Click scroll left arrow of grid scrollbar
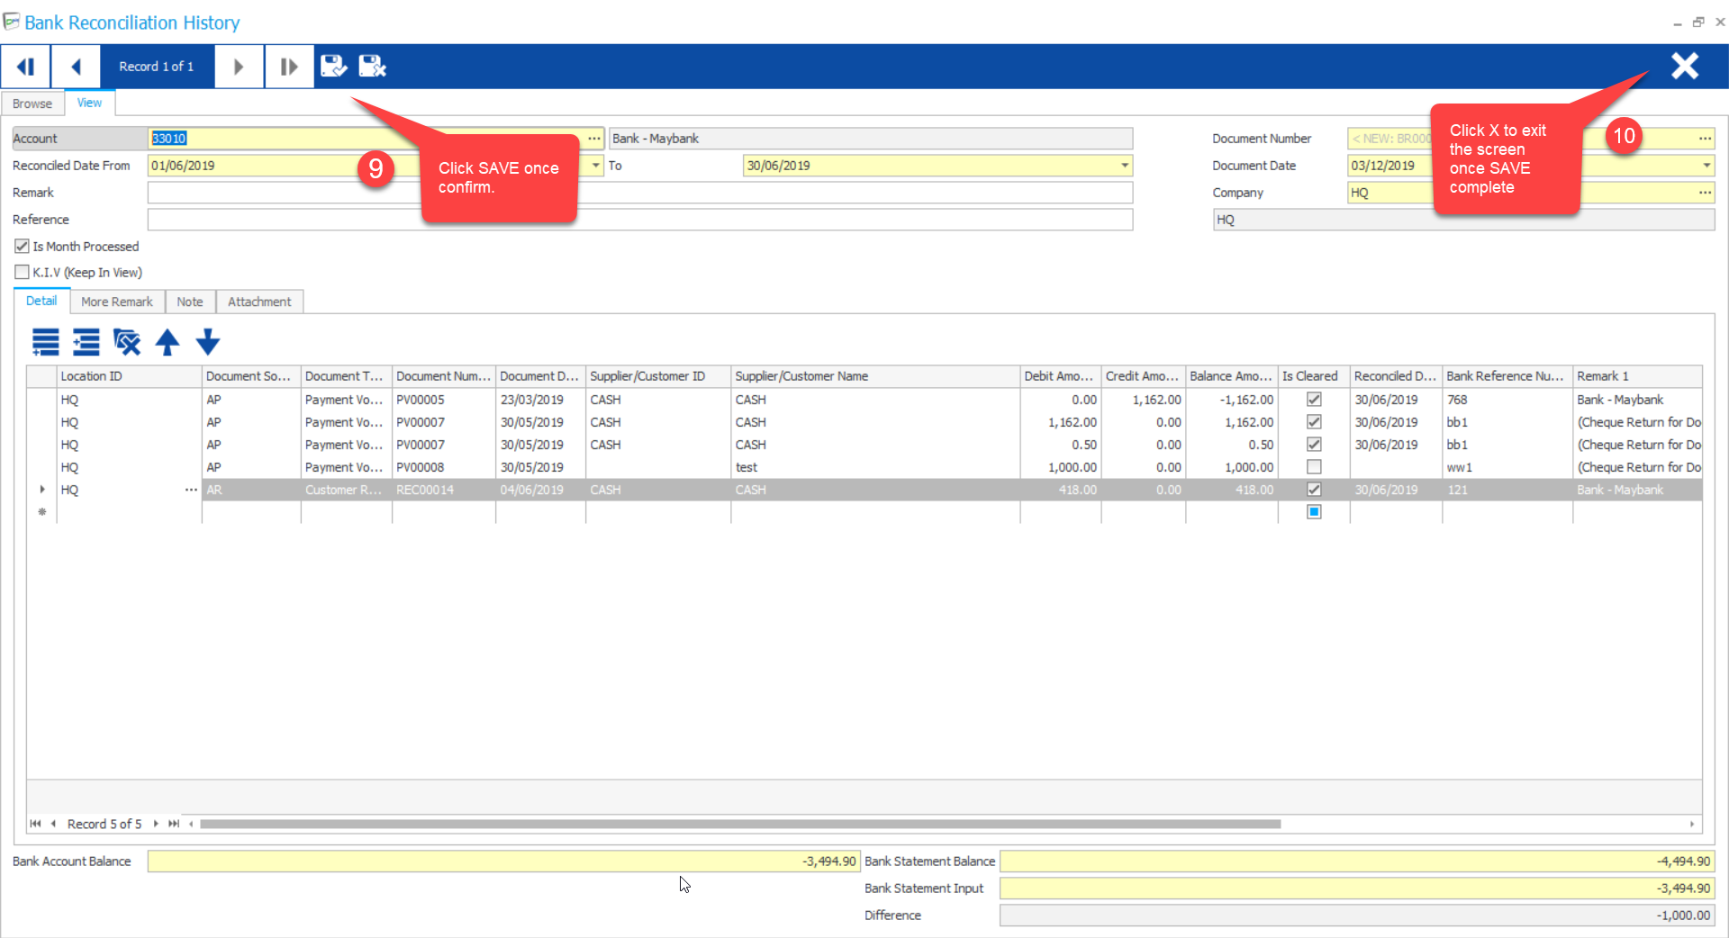1729x938 pixels. (191, 824)
